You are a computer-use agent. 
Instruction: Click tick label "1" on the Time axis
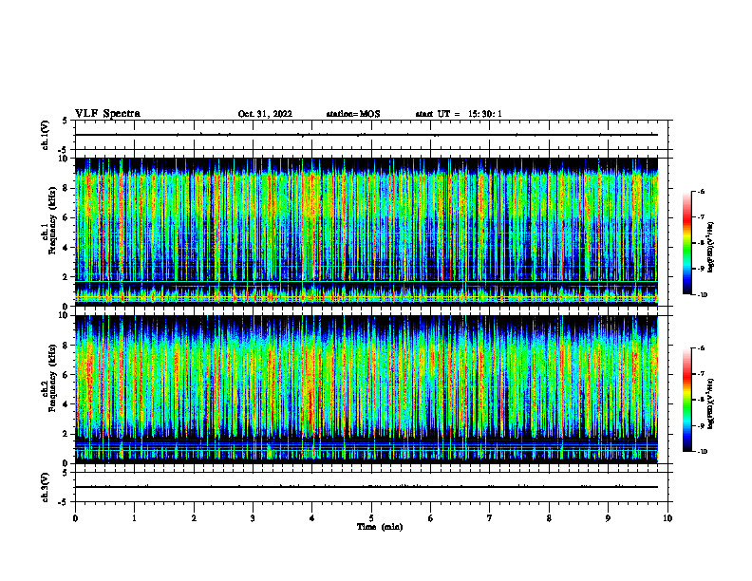[x=134, y=518]
